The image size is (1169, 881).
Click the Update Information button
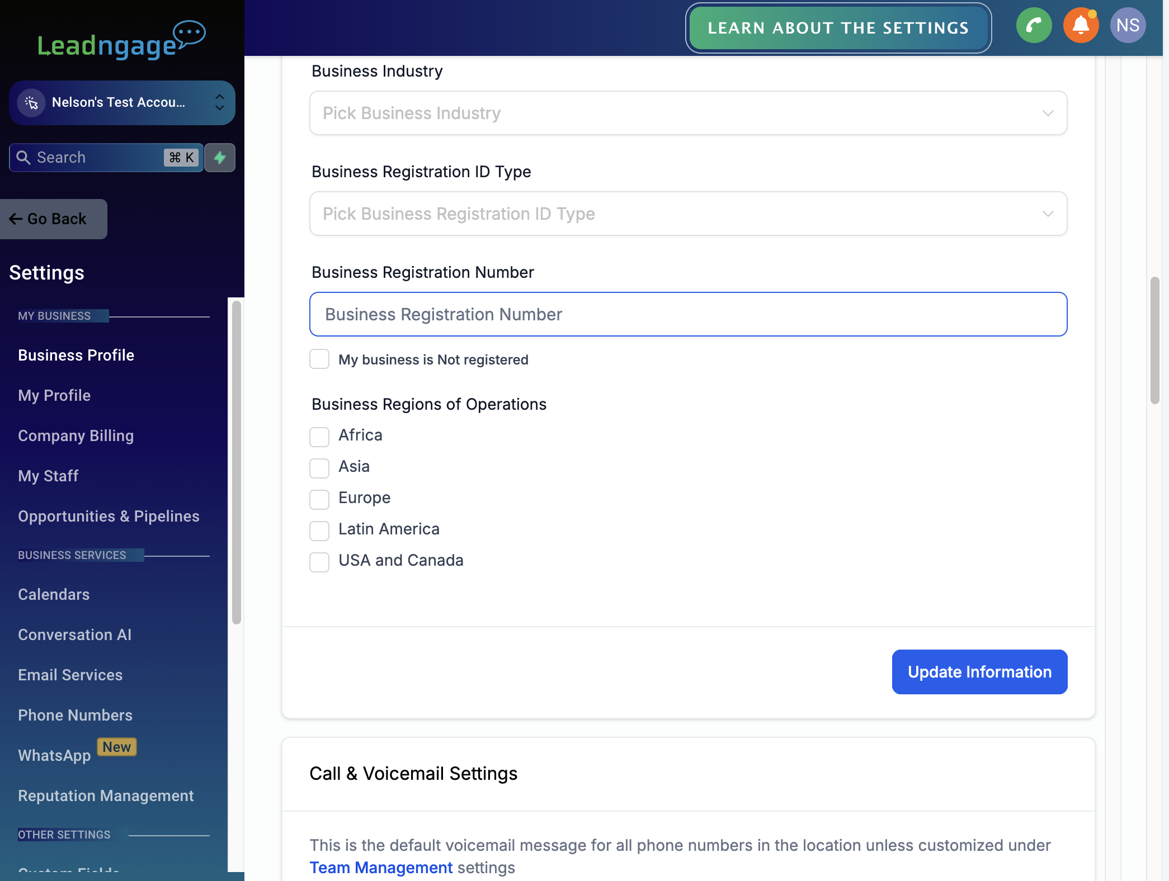pyautogui.click(x=979, y=672)
